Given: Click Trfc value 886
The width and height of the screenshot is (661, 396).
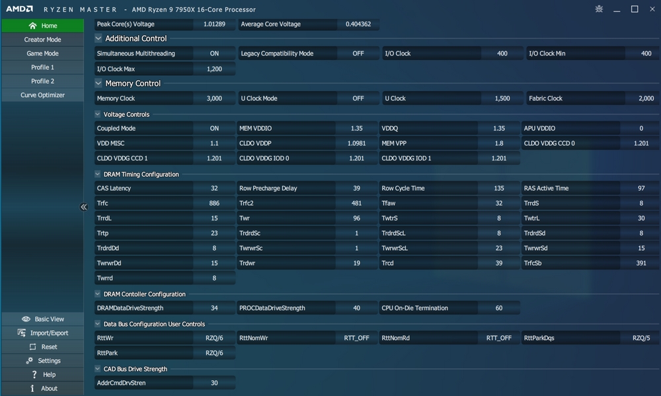Looking at the screenshot, I should [214, 203].
